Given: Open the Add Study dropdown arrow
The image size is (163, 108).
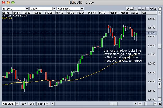Looking at the screenshot, I should click(17, 104).
